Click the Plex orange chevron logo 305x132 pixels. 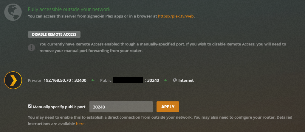tap(13, 81)
